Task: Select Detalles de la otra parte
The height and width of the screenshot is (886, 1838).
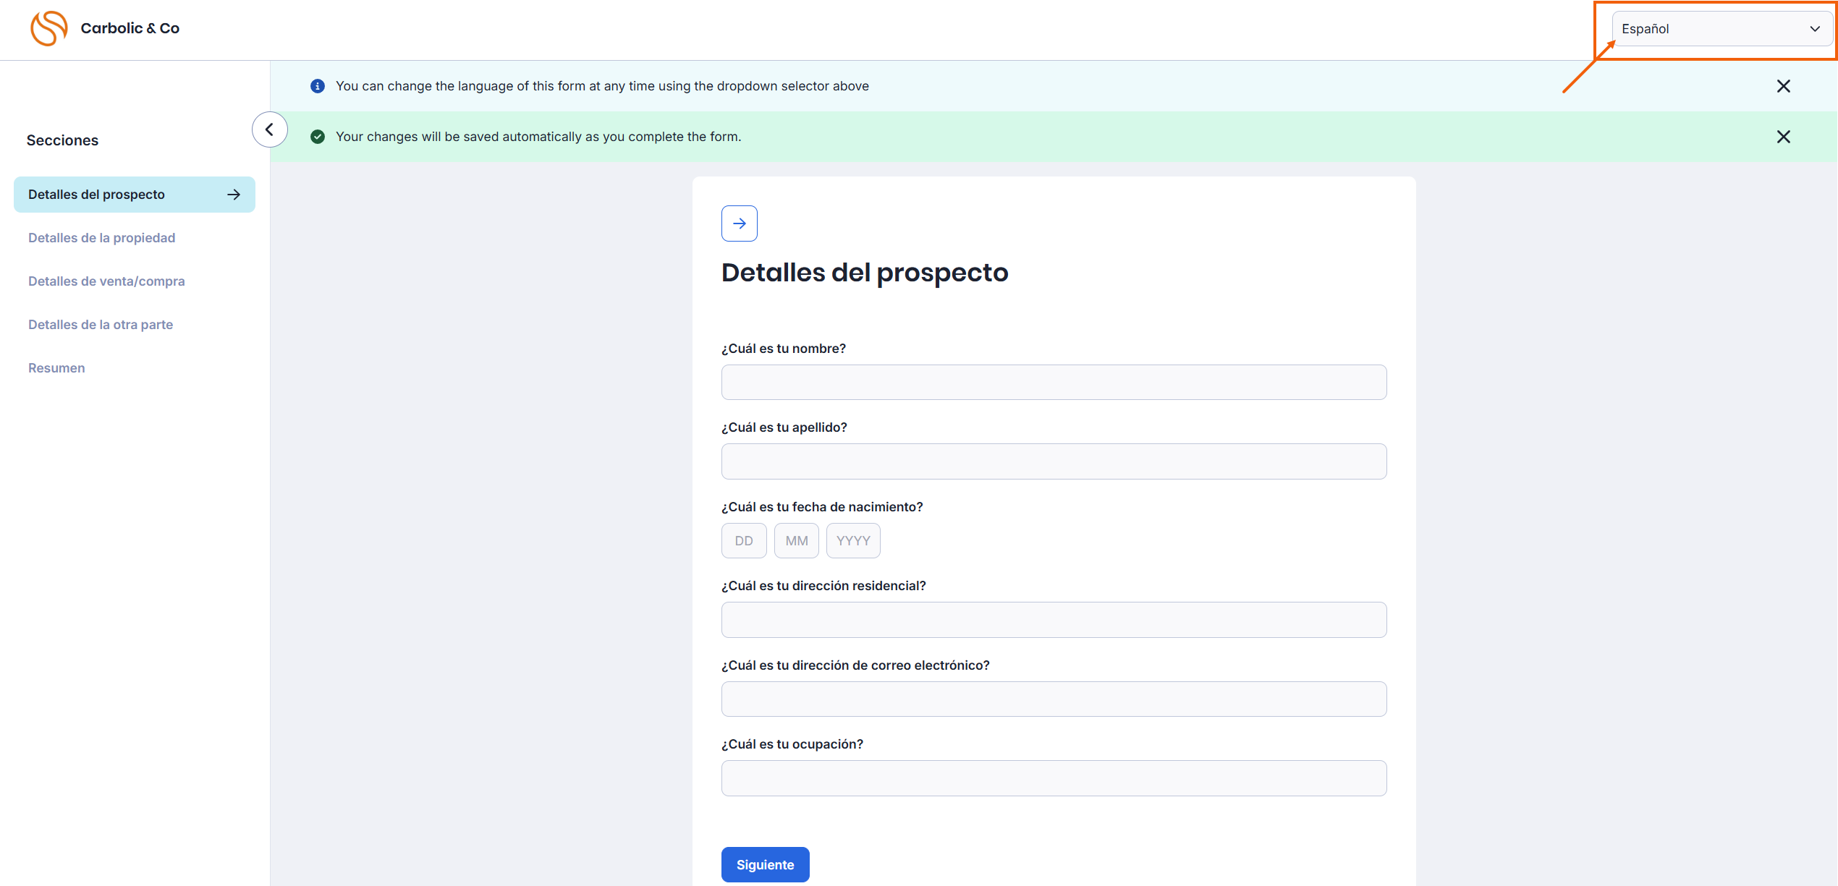Action: coord(101,325)
